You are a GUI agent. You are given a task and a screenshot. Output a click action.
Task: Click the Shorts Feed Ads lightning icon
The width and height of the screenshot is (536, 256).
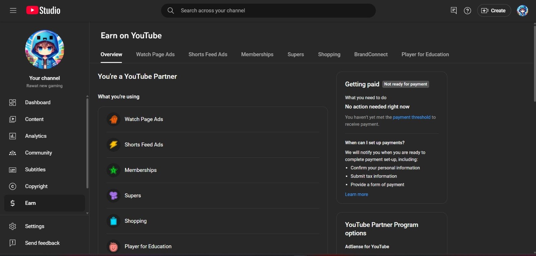[114, 145]
